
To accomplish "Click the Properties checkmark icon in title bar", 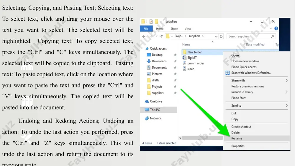I will 151,22.
